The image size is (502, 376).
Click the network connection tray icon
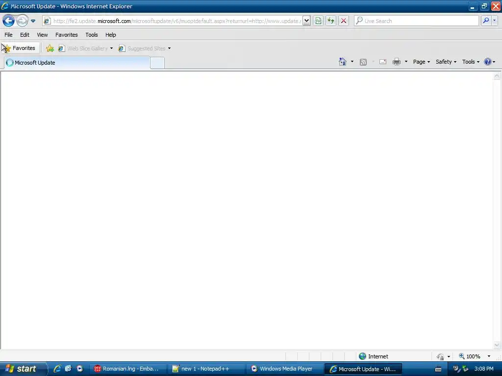pos(465,369)
